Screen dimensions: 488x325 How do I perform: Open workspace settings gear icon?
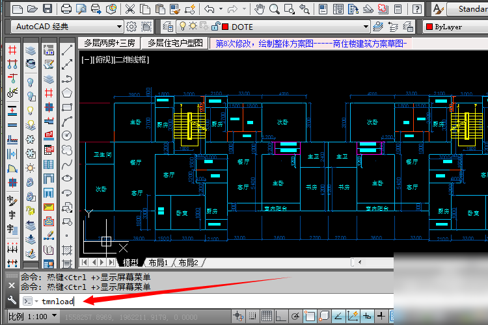click(x=131, y=27)
